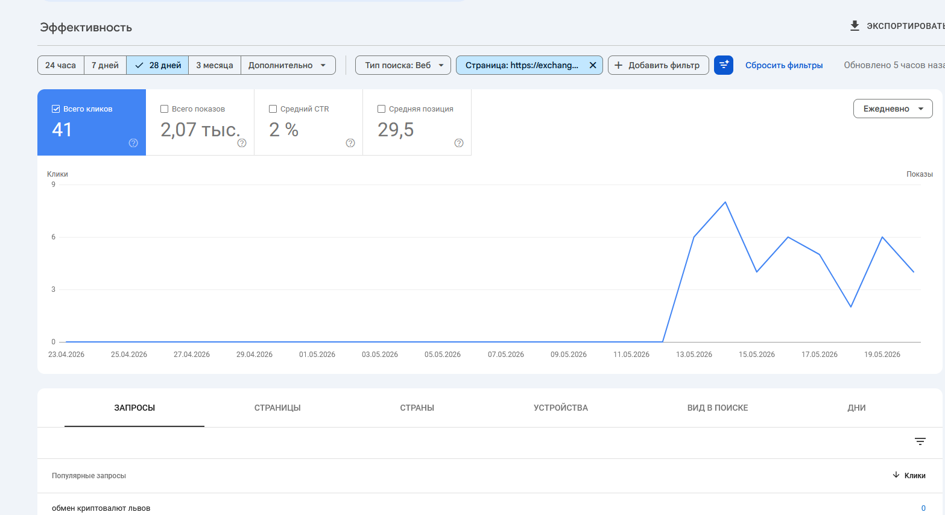Viewport: 945px width, 515px height.
Task: Open the Ежедневно granularity dropdown
Action: pyautogui.click(x=893, y=109)
